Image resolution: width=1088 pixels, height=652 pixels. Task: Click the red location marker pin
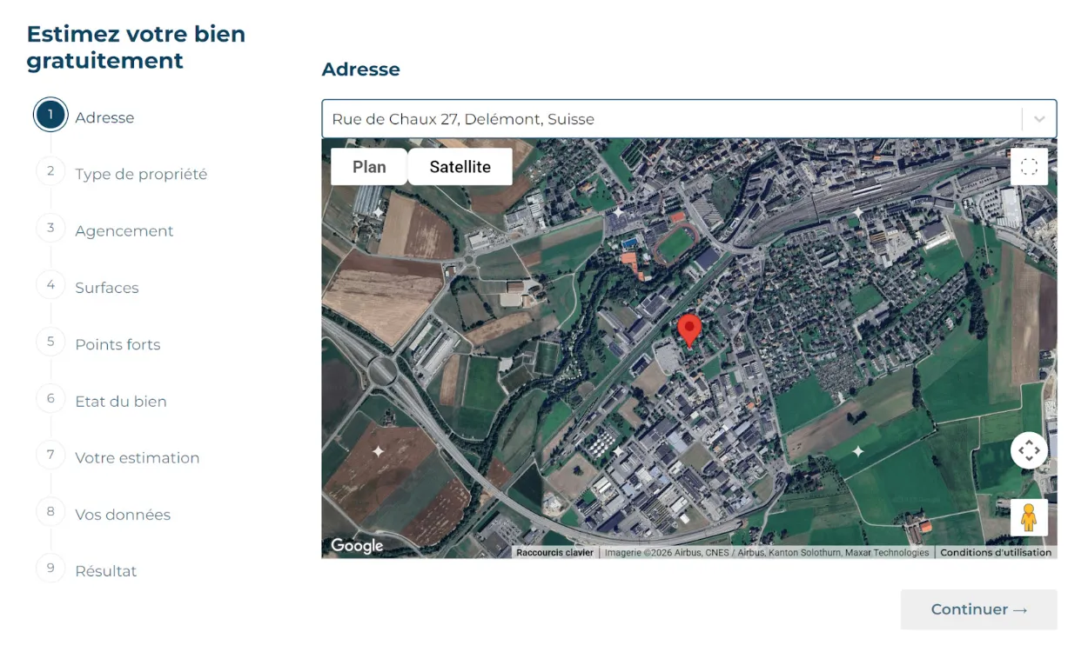[688, 329]
